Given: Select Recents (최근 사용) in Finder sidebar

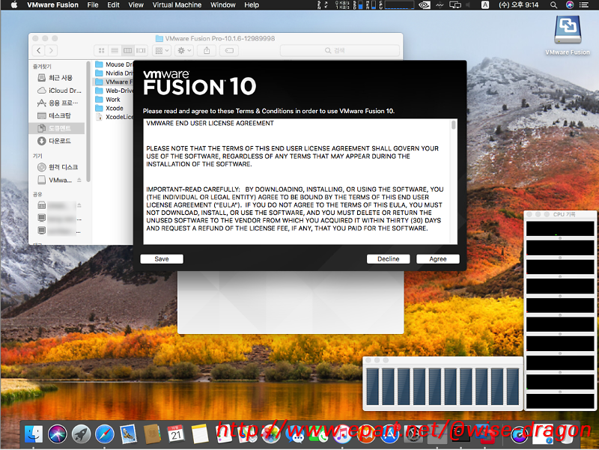Looking at the screenshot, I should [57, 78].
